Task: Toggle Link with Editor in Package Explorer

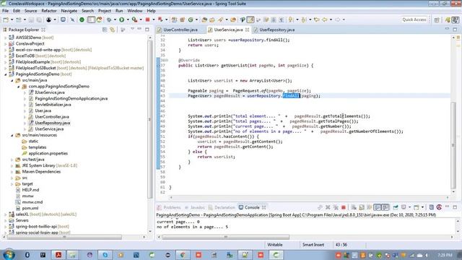Action: 113,30
